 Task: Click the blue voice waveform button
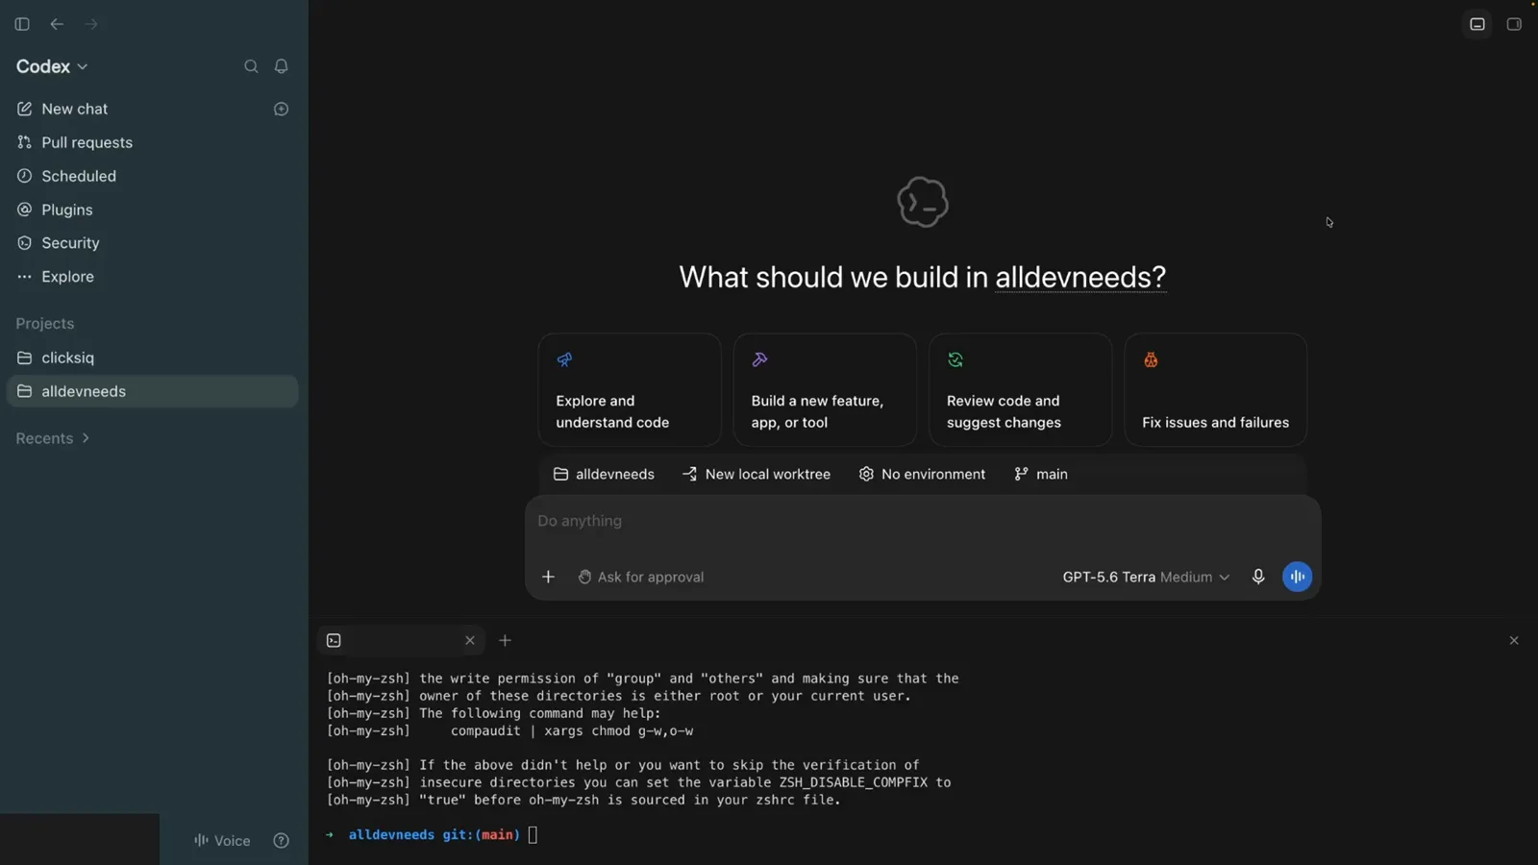1297,577
